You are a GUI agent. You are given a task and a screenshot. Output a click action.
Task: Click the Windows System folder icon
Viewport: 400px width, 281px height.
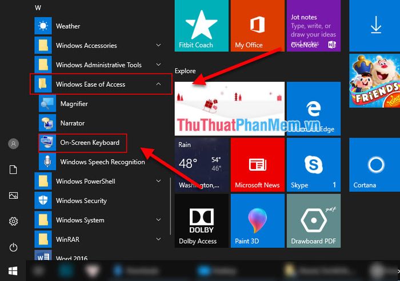43,219
